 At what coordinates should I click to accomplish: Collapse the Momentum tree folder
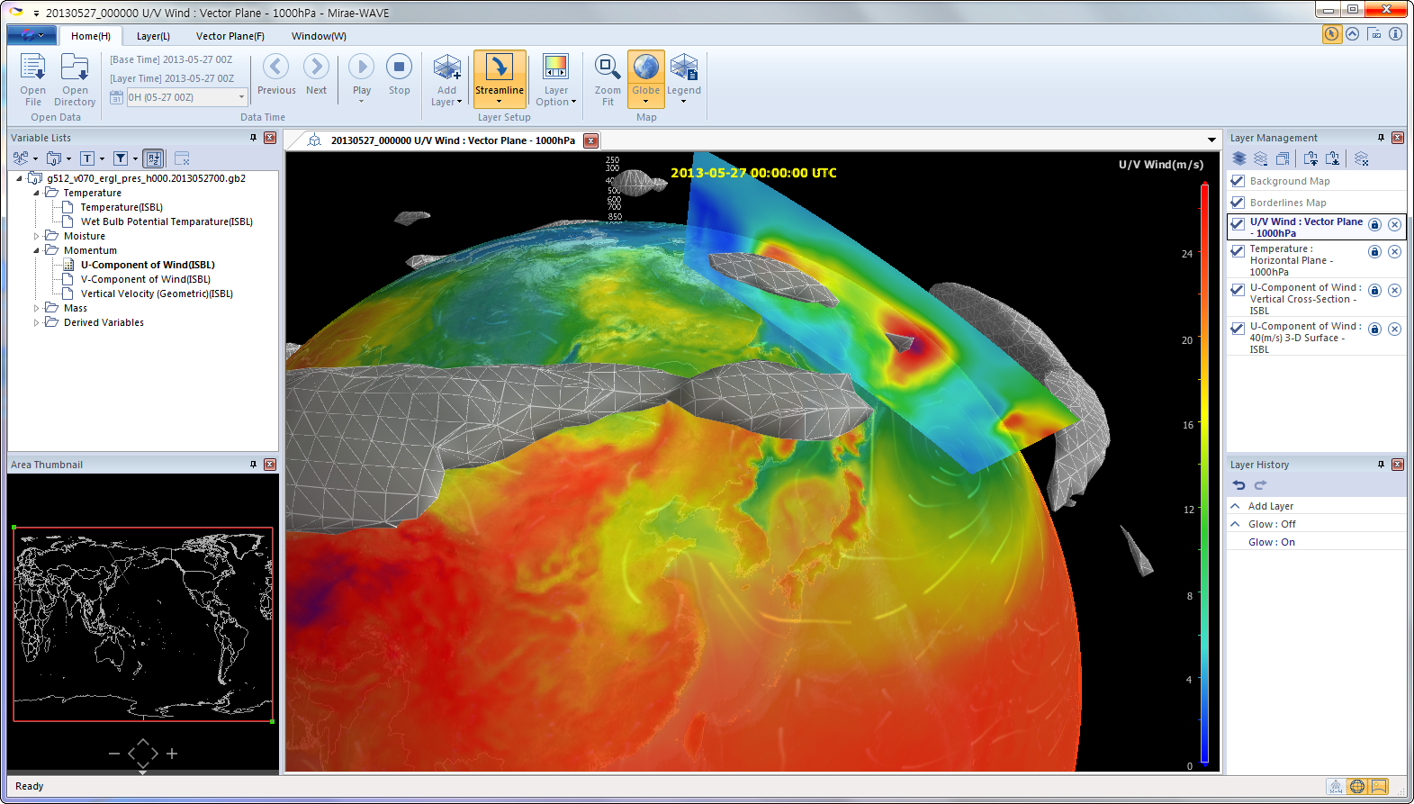pos(36,250)
